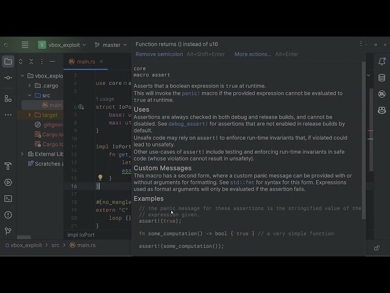The width and height of the screenshot is (390, 293).
Task: Click impl IoPort editor breadcrumb
Action: tap(81, 234)
